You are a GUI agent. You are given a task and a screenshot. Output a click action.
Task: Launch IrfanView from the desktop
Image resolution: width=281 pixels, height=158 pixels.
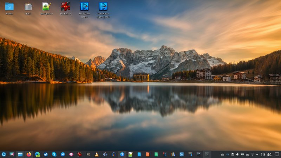coord(65,7)
